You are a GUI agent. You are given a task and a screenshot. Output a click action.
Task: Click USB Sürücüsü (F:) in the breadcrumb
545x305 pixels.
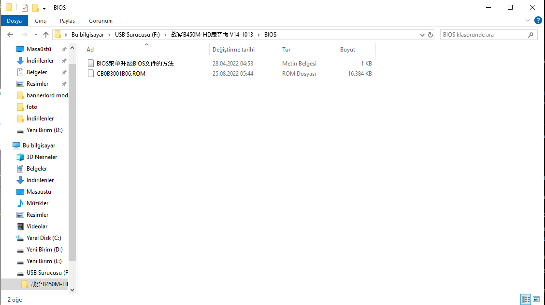pos(137,35)
